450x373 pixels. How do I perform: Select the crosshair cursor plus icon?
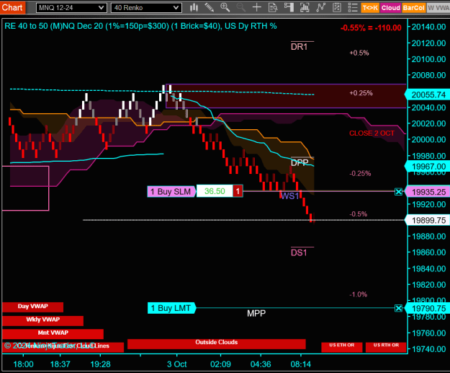(x=256, y=7)
